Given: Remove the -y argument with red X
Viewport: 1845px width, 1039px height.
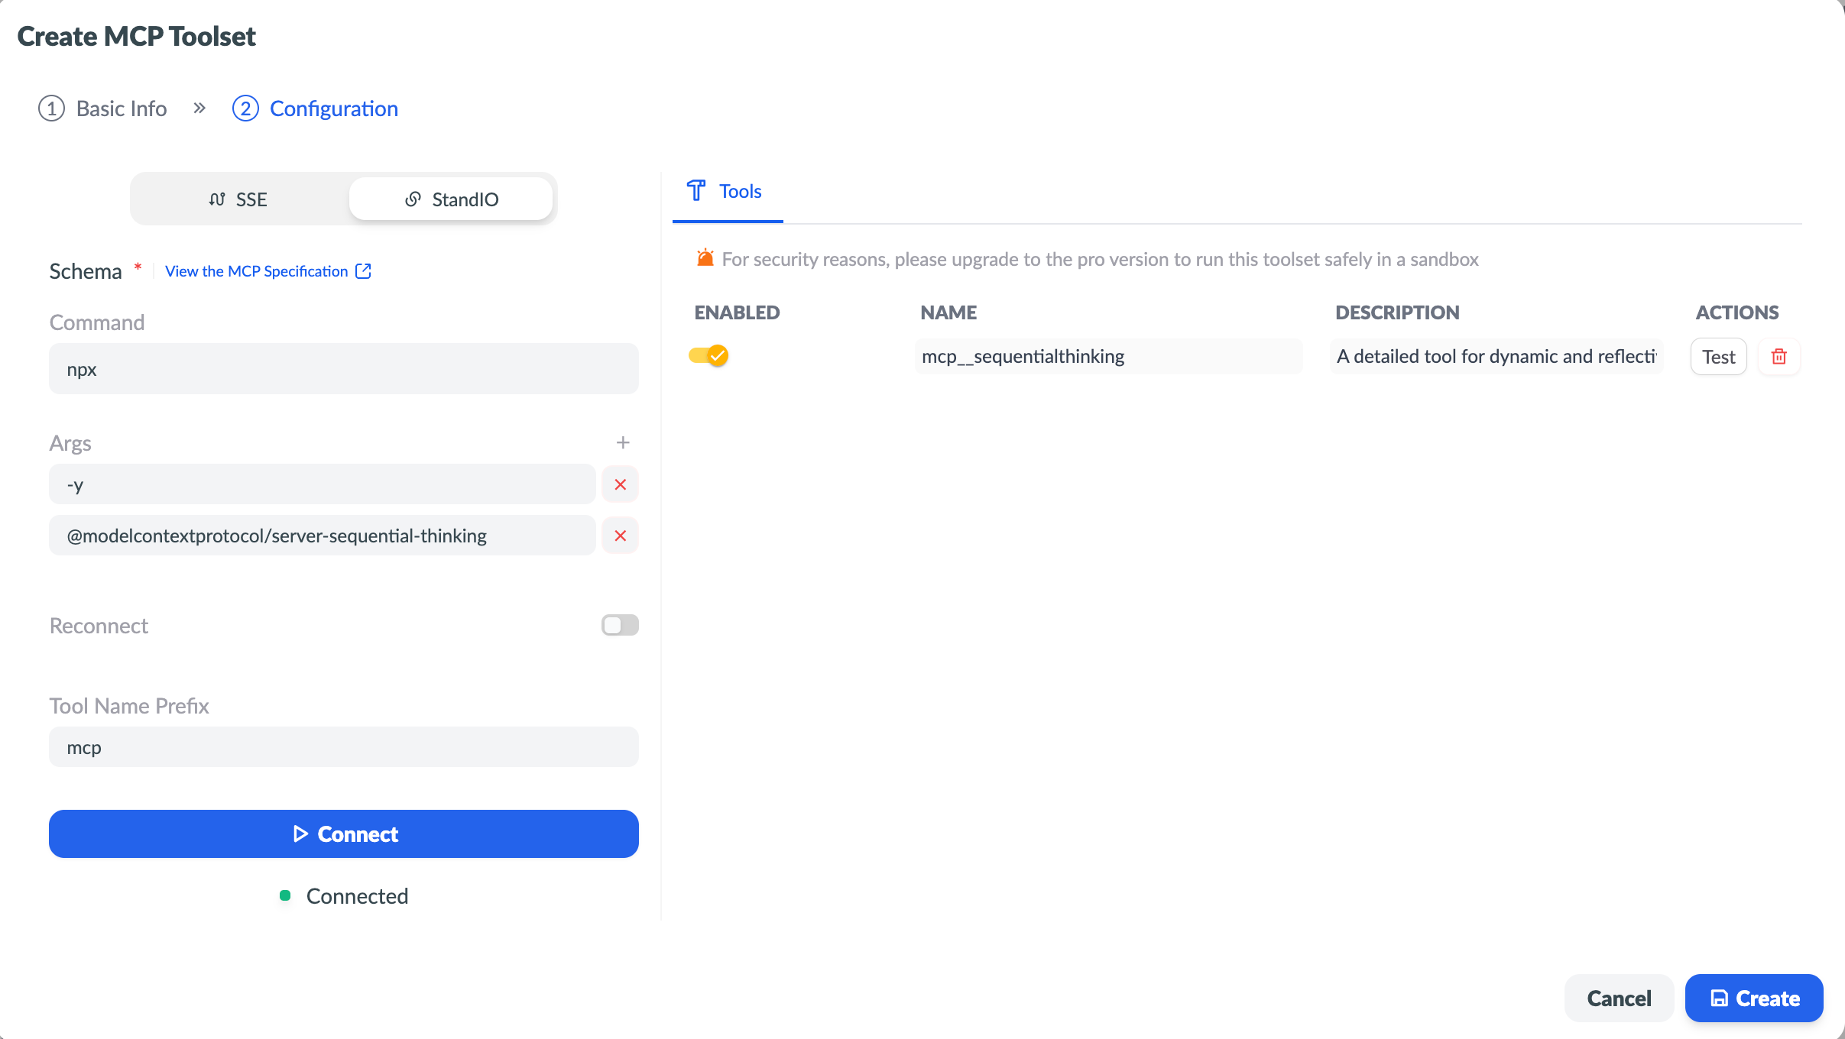Looking at the screenshot, I should tap(620, 484).
